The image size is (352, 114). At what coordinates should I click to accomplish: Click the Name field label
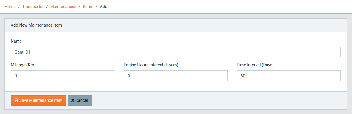click(16, 41)
